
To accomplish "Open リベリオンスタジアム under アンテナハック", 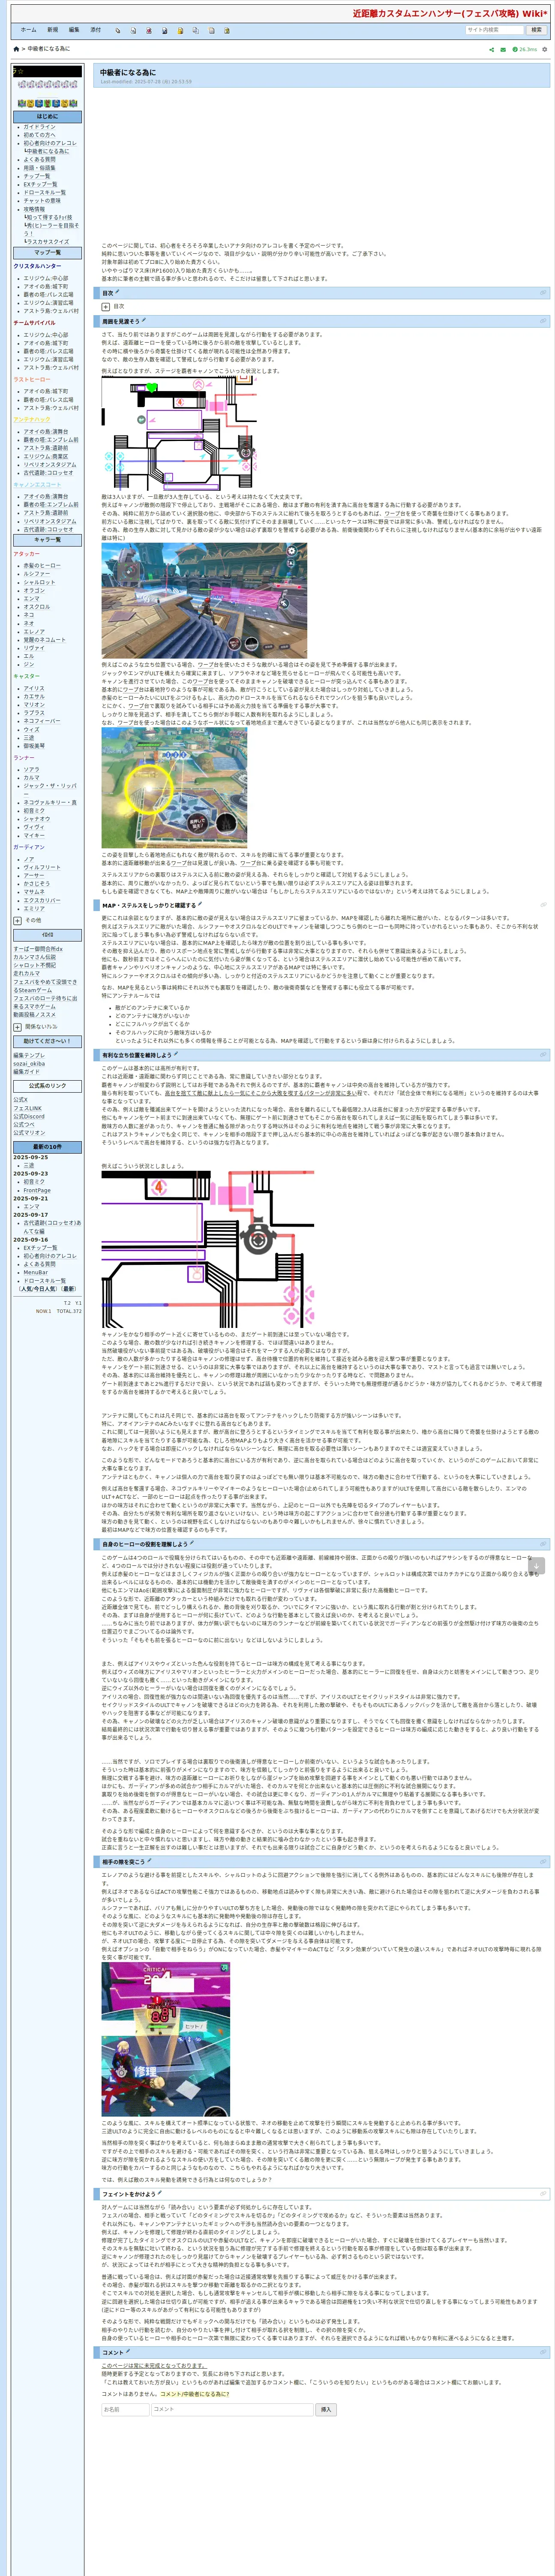I will coord(50,464).
